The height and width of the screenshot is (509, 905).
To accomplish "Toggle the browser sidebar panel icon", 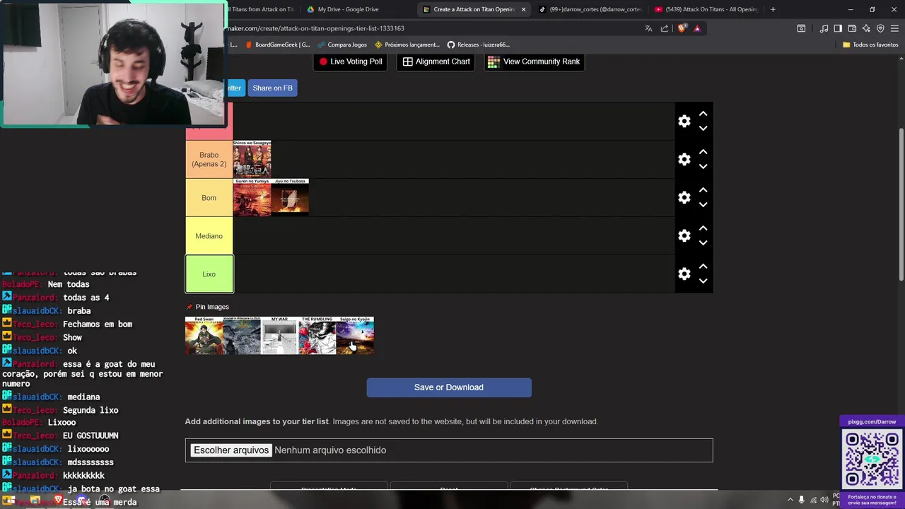I will (x=838, y=28).
